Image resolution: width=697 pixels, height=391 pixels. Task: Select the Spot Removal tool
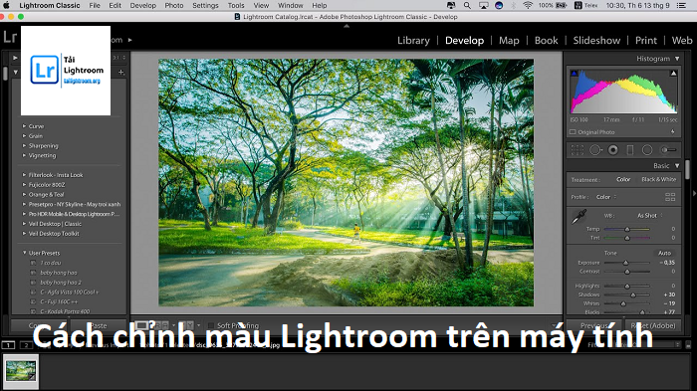click(x=595, y=150)
